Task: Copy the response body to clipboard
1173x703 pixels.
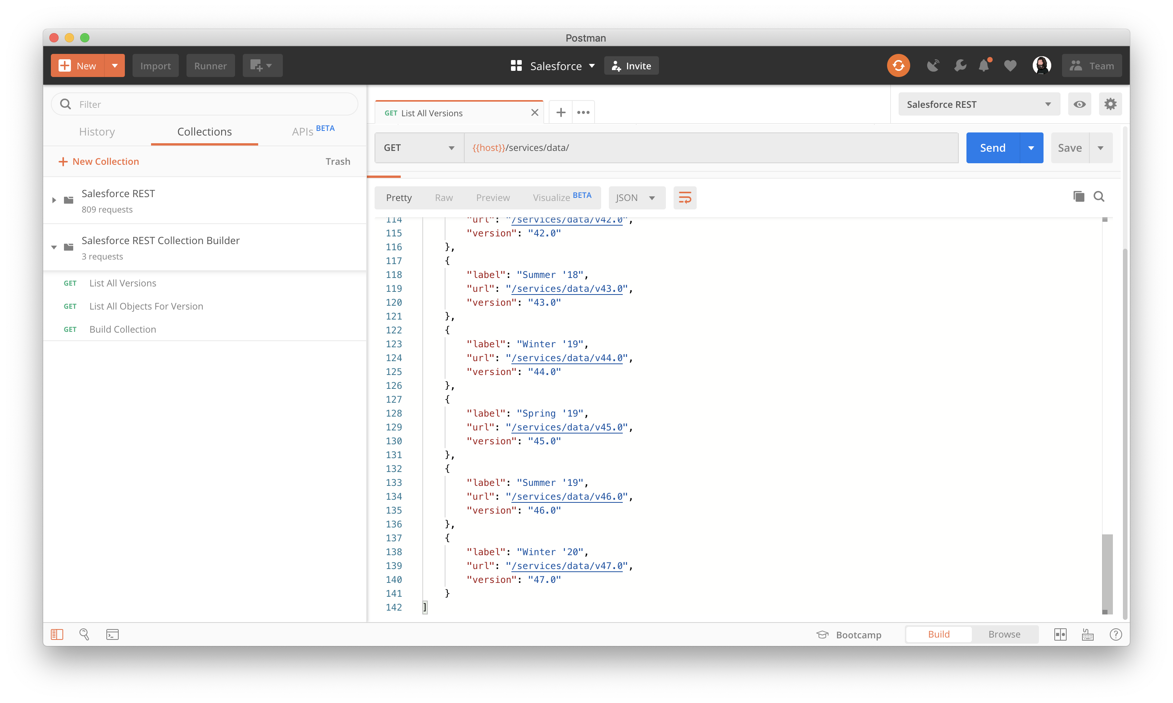Action: [x=1078, y=197]
